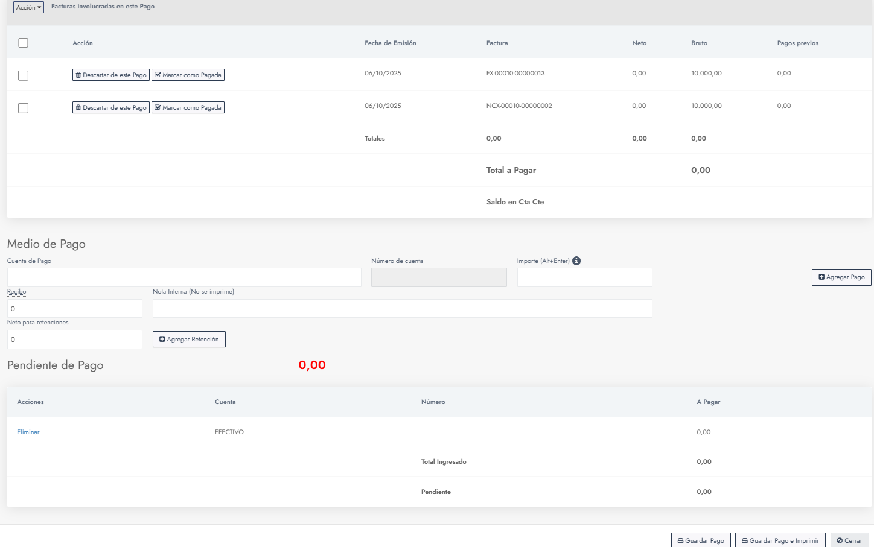
Task: Click Guardar Pago e Imprimir
Action: 780,540
